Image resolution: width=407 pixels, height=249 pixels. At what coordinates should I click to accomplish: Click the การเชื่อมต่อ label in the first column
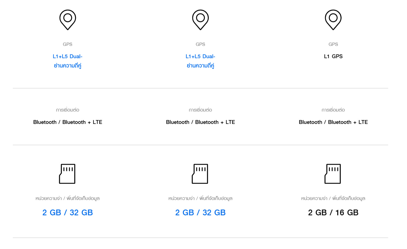click(68, 110)
